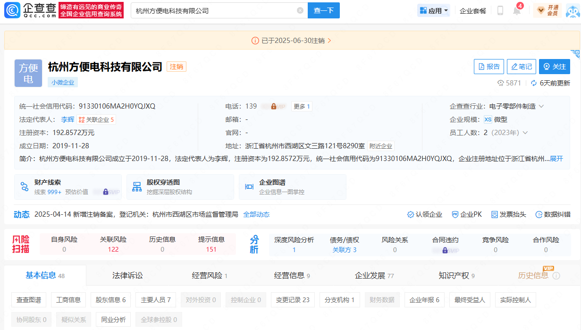Open 债务/债权 关联方 3

tap(345, 245)
